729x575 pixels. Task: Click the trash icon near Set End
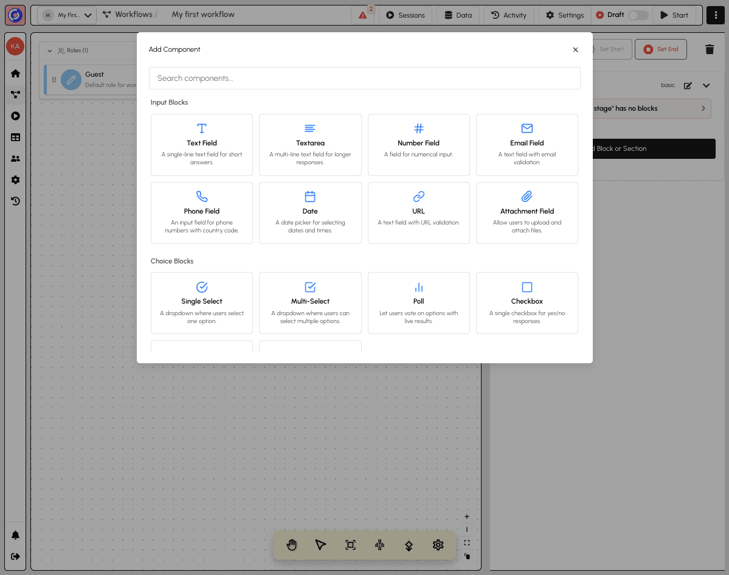pyautogui.click(x=710, y=49)
